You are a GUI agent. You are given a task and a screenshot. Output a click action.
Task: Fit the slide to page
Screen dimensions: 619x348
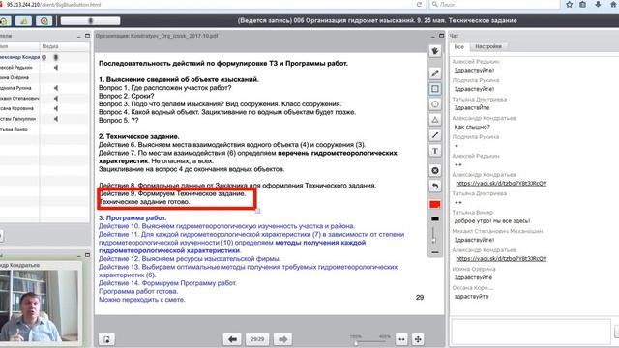[x=418, y=339]
